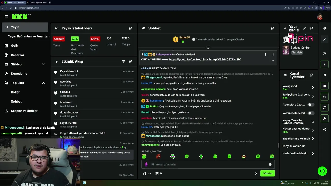The image size is (331, 186).
Task: Click the screen capture icon in right sidebar
Action: [325, 53]
